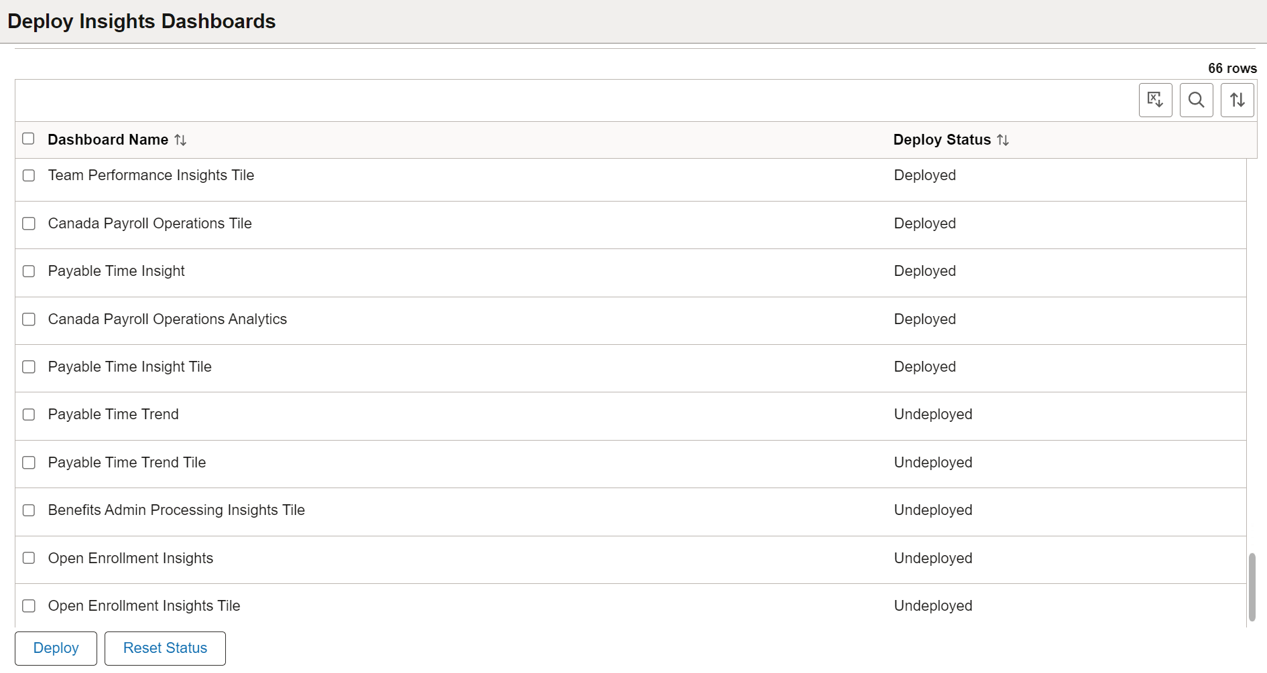Click the Deploy button
The width and height of the screenshot is (1267, 673).
(56, 648)
